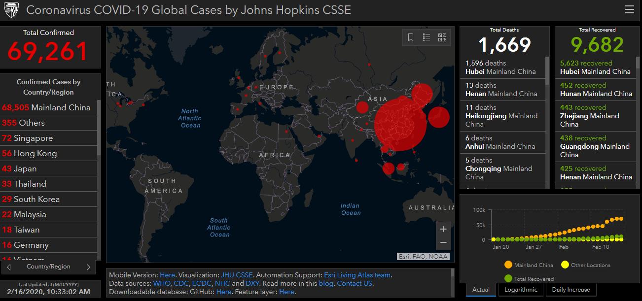
Task: Select the Chongqing 5 deaths entry
Action: [503, 168]
